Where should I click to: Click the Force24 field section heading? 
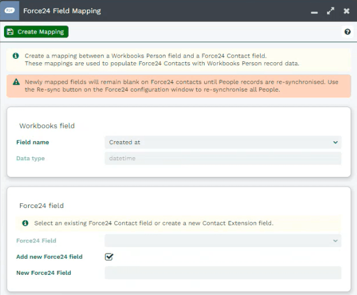coord(42,206)
